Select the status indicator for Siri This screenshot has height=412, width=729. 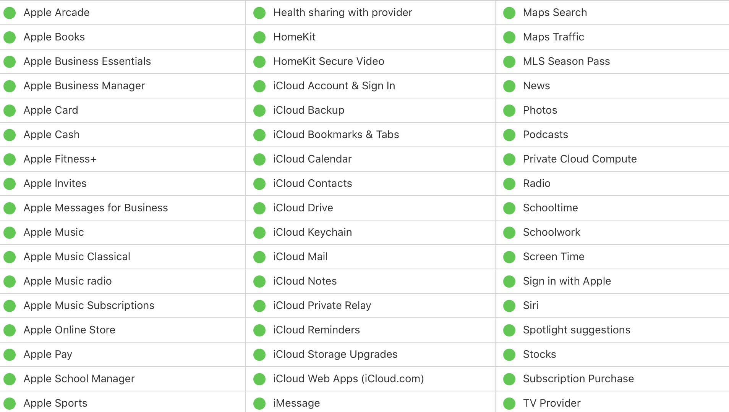coord(509,306)
